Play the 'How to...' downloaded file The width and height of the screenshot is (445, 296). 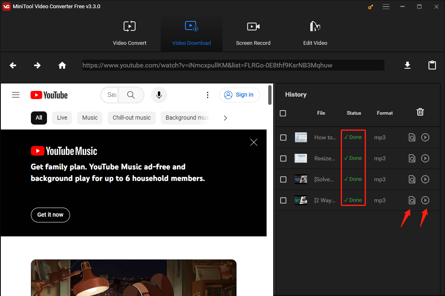(x=425, y=137)
